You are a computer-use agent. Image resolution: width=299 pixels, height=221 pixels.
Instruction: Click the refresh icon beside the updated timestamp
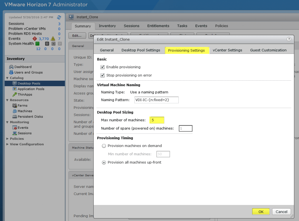(59, 17)
